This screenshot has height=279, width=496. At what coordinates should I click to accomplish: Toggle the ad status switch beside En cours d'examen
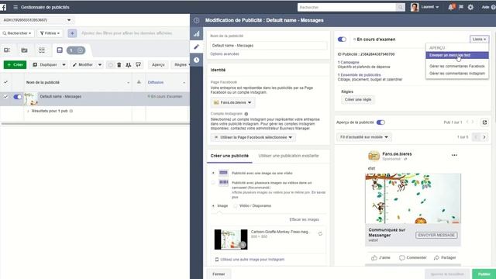[x=342, y=40]
